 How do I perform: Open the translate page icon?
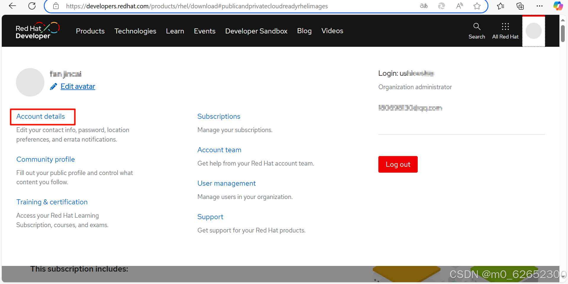(424, 6)
